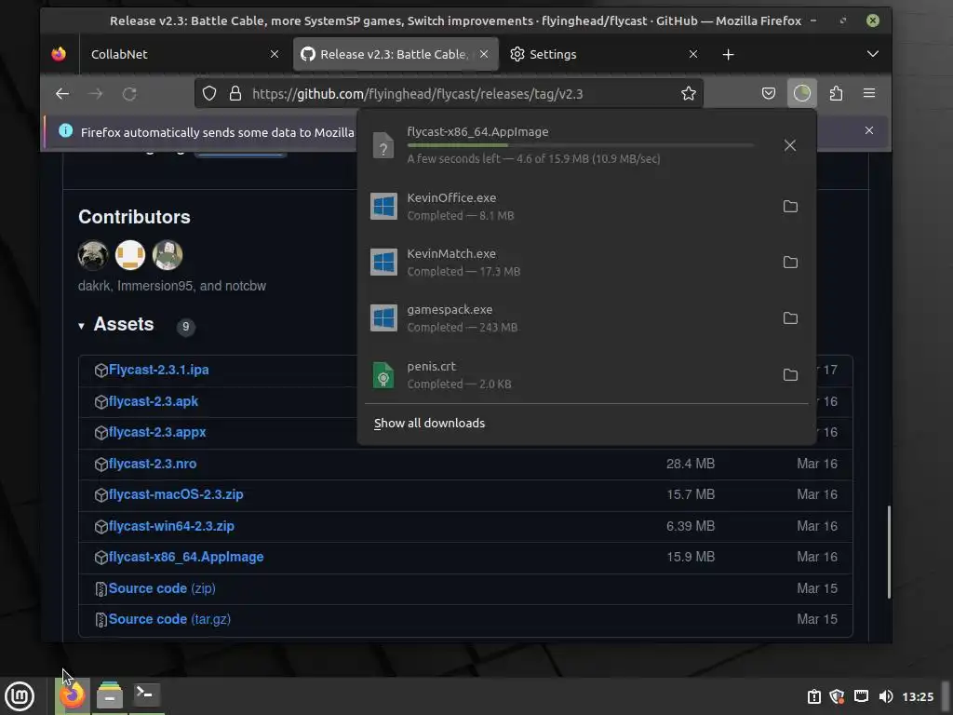953x715 pixels.
Task: Open the volume control tray icon
Action: (886, 696)
